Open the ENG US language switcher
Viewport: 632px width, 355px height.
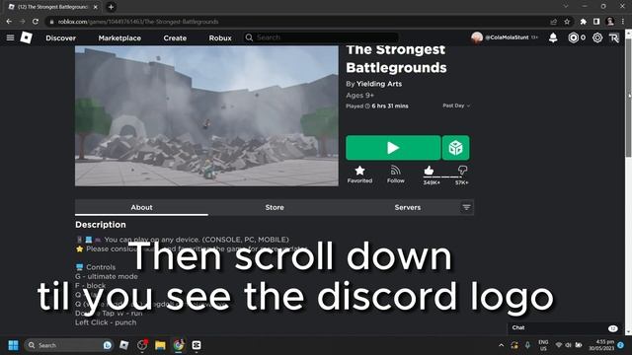click(x=543, y=345)
